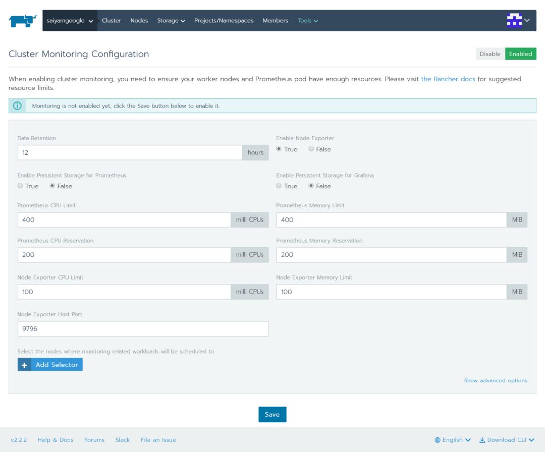Set Enable Node Exporter to False
Image resolution: width=545 pixels, height=452 pixels.
(x=311, y=149)
